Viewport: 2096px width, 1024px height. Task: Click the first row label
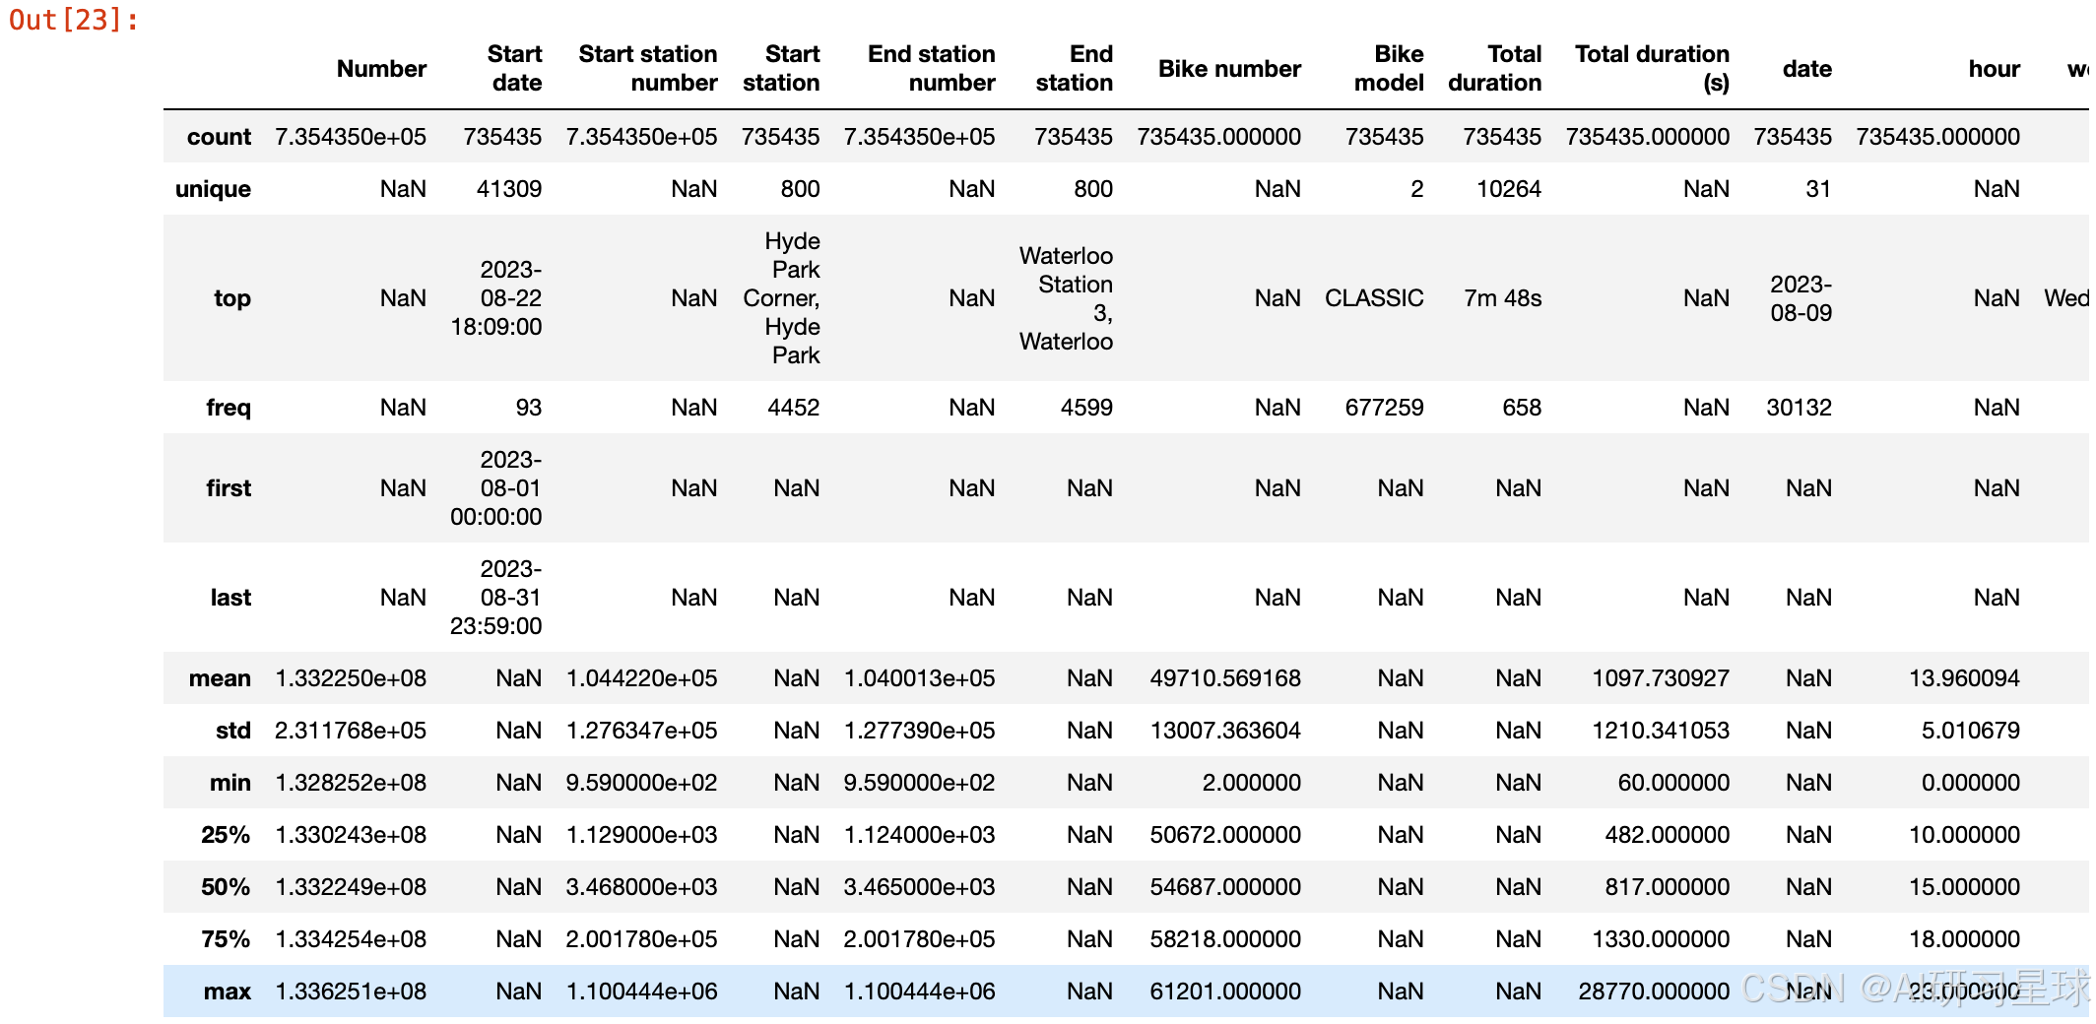229,488
